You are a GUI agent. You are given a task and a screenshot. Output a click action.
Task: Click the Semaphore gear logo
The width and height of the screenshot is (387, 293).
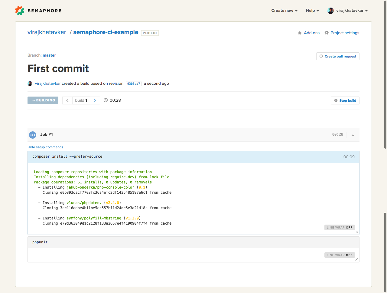[x=20, y=11]
